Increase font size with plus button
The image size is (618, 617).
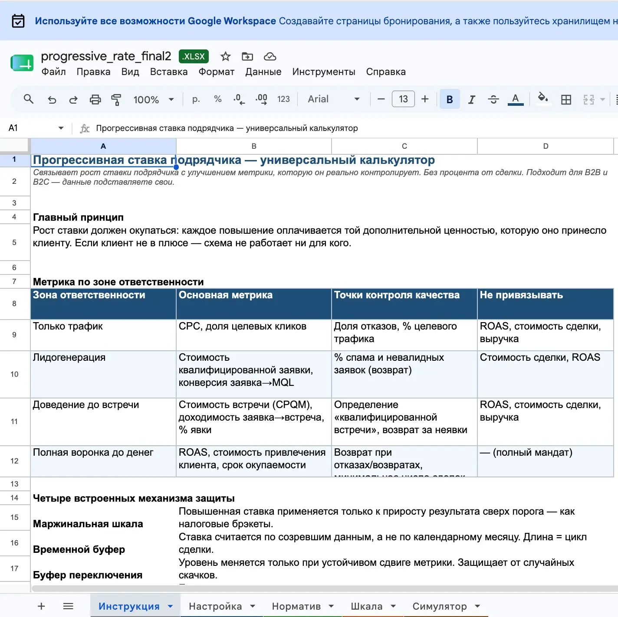click(x=425, y=99)
